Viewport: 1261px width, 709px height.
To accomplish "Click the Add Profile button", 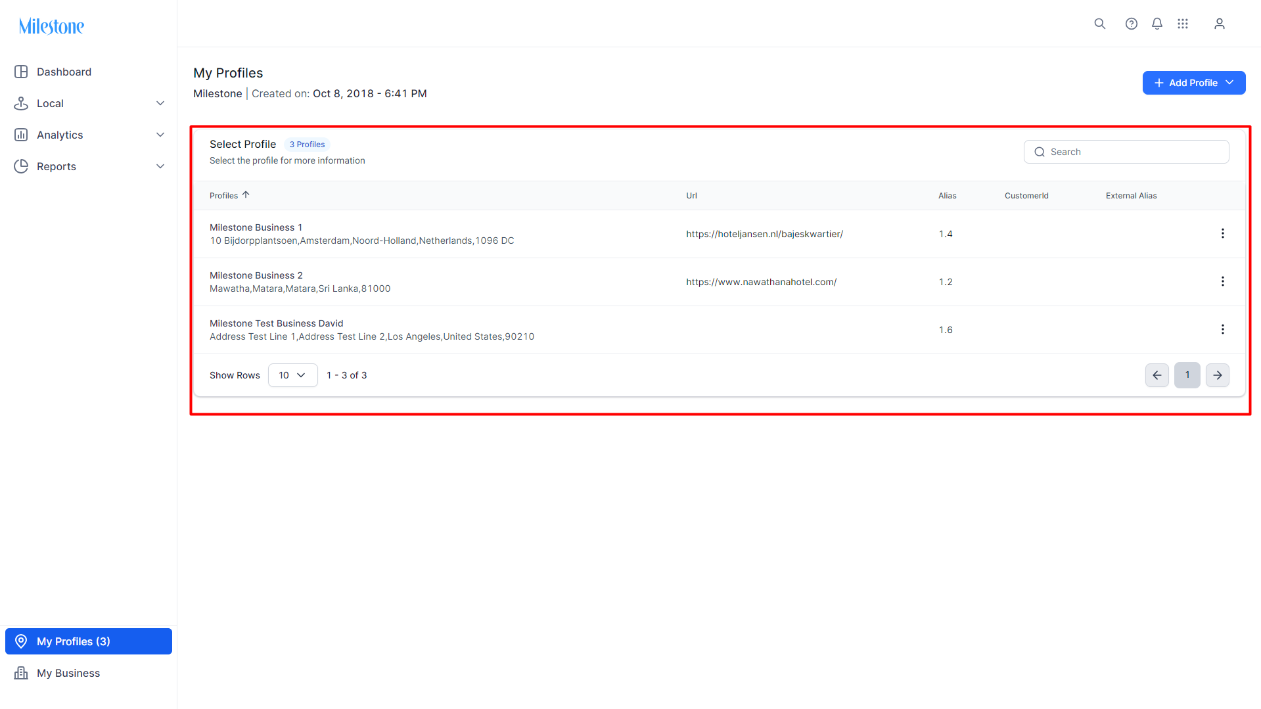I will pos(1193,83).
